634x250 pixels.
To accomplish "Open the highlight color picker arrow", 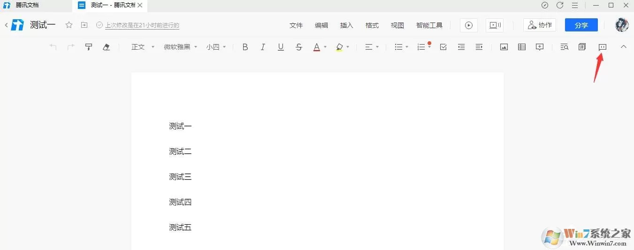I will coord(348,47).
